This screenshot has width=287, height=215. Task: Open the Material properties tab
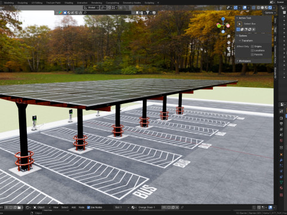click(281, 188)
